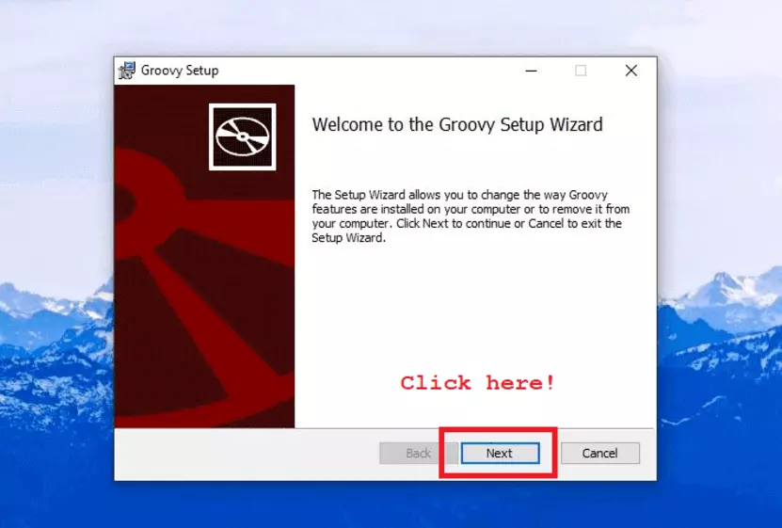Click the red "Click here!" annotation text
Image resolution: width=782 pixels, height=528 pixels.
pos(477,383)
